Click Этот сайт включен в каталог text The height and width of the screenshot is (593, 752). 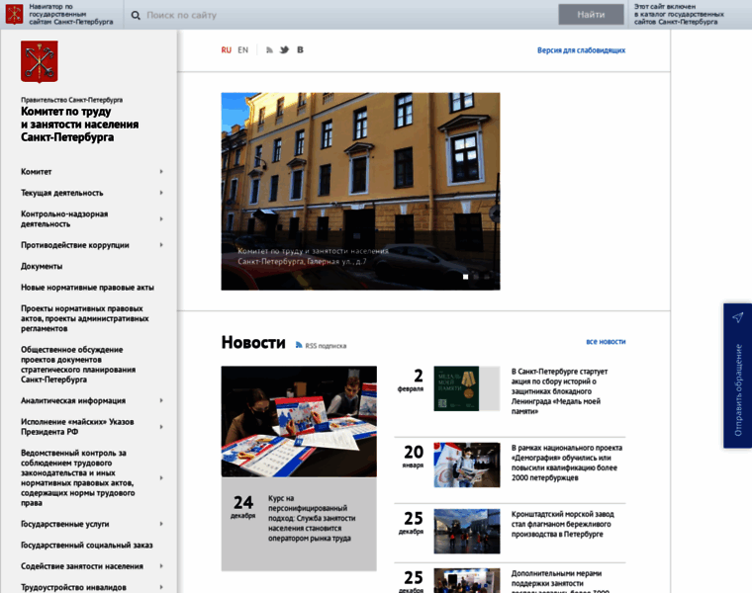[x=679, y=15]
